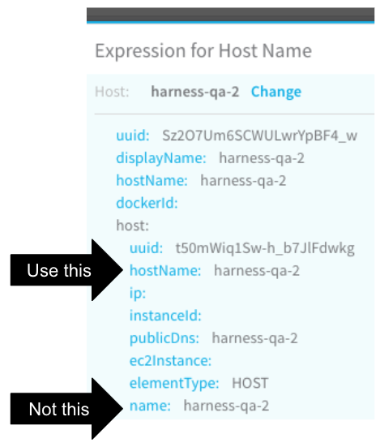This screenshot has width=380, height=447.
Task: Click the Expression for Host Name heading
Action: coord(203,51)
